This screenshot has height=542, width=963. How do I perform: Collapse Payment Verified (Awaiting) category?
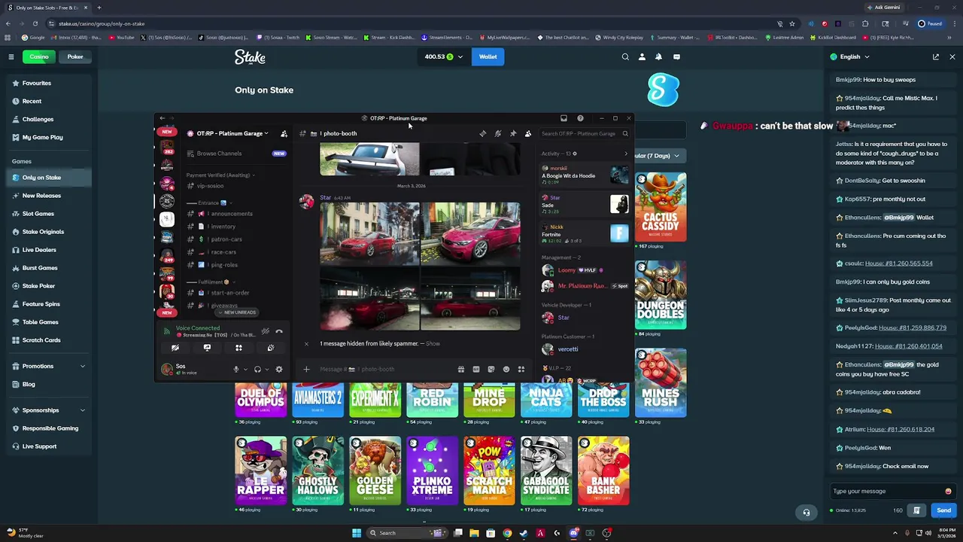pos(220,175)
